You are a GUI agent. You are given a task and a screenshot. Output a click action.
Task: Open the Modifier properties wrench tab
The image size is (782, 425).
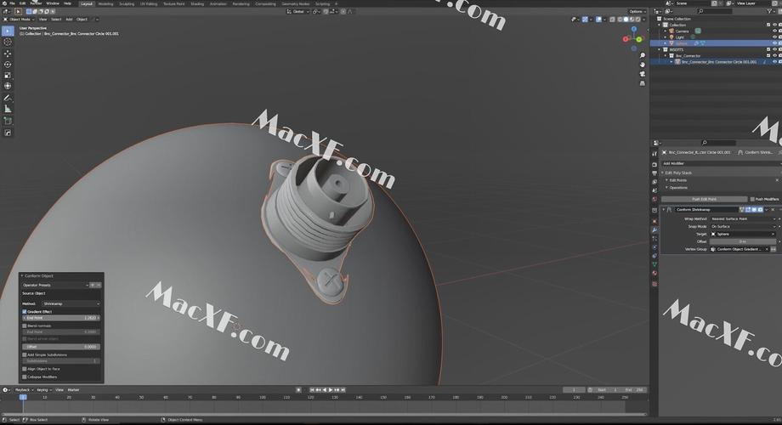tap(654, 230)
